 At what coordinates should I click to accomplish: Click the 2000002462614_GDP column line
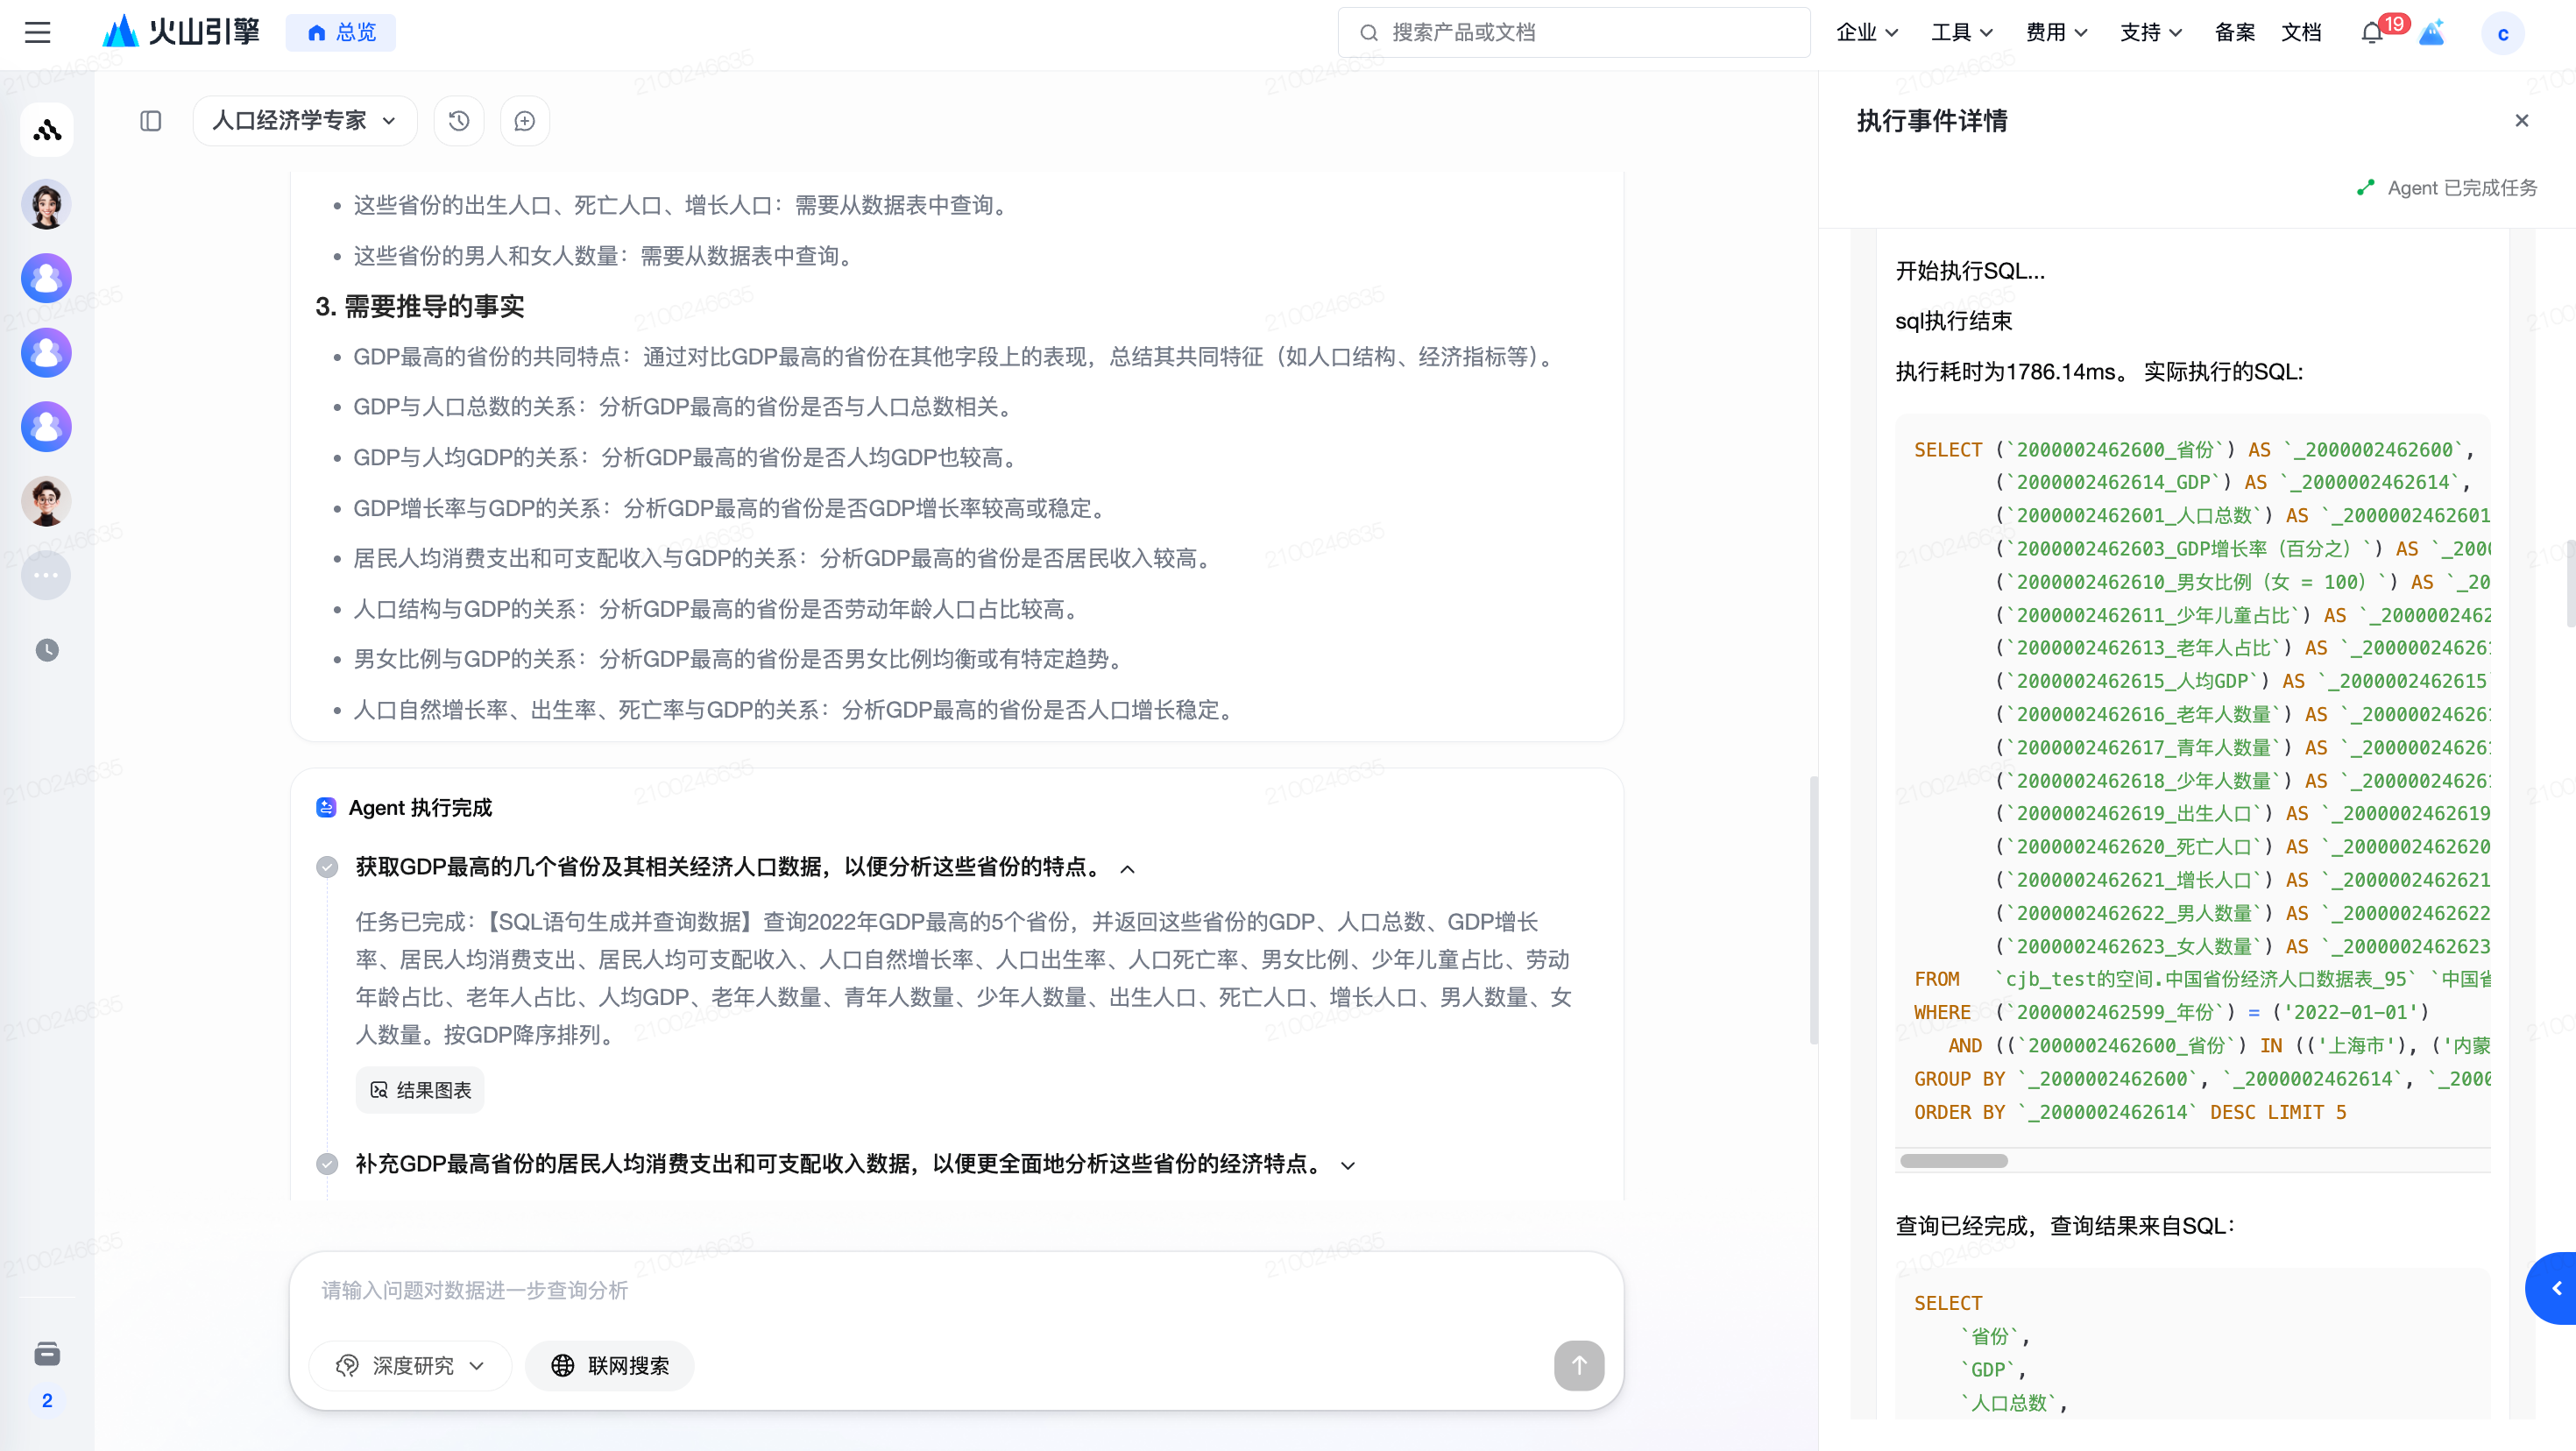(x=2232, y=482)
